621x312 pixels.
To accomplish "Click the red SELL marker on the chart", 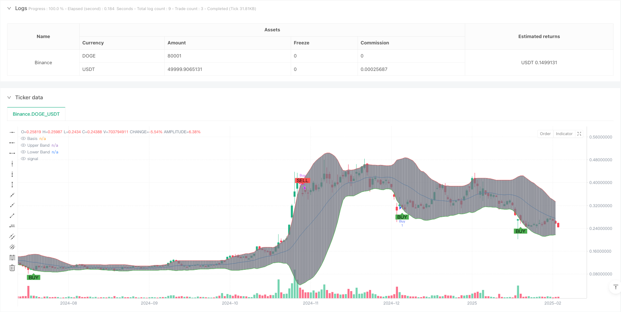I will (x=302, y=180).
